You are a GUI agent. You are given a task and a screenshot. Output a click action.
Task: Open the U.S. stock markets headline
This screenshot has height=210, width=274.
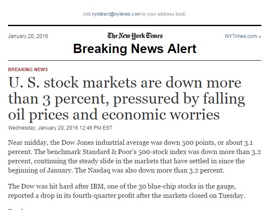click(x=127, y=98)
